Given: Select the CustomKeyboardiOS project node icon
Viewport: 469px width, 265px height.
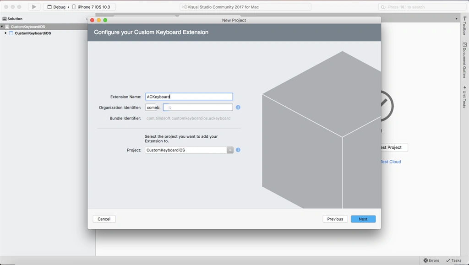Looking at the screenshot, I should point(11,33).
